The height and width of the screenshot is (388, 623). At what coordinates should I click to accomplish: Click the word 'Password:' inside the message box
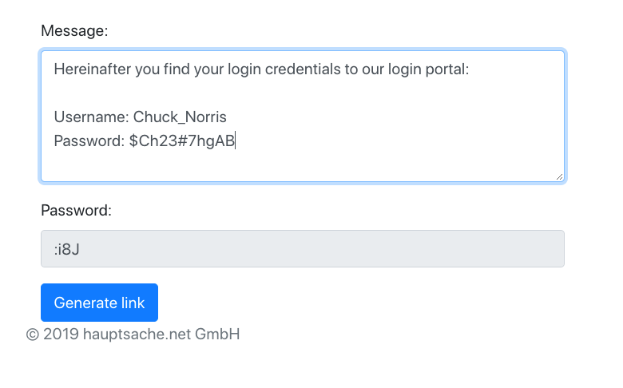coord(89,141)
